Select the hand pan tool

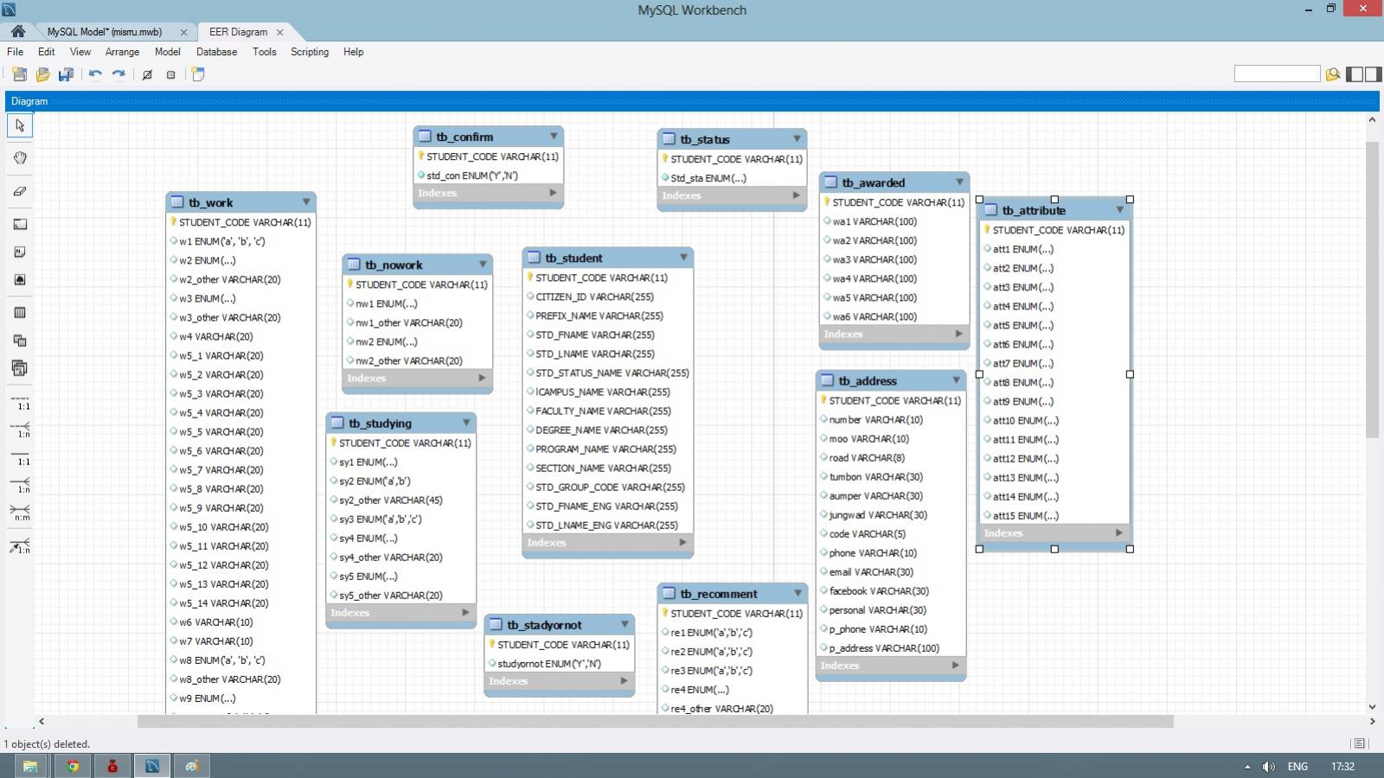(20, 157)
